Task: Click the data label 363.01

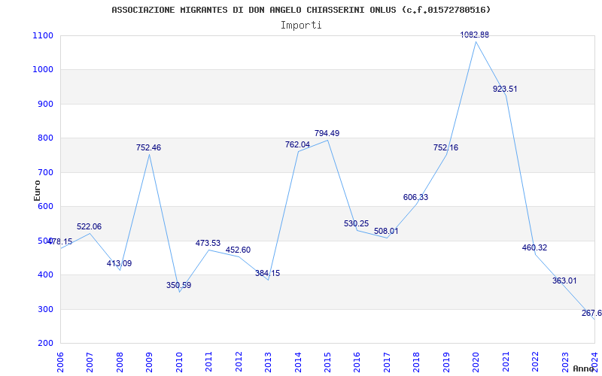Action: tap(564, 280)
